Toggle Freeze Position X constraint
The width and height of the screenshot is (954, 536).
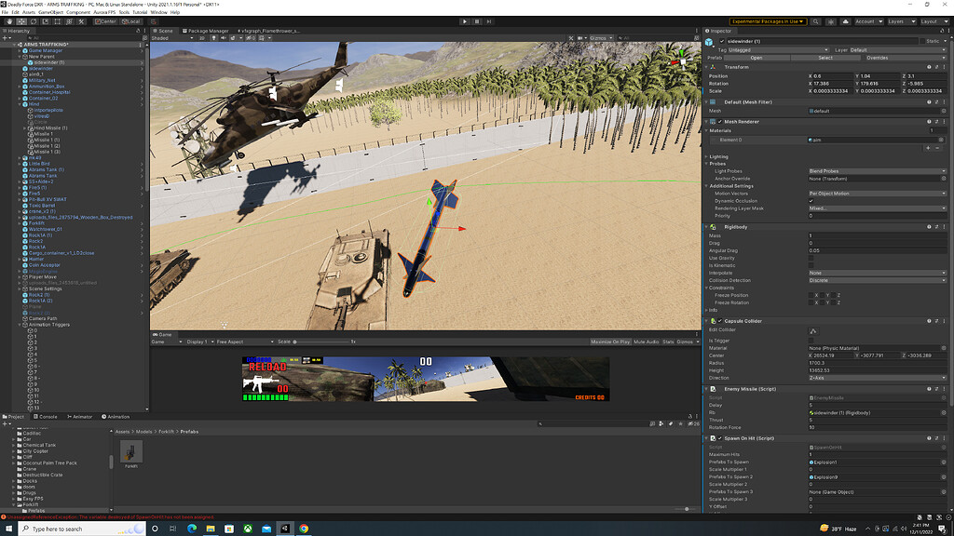(811, 295)
